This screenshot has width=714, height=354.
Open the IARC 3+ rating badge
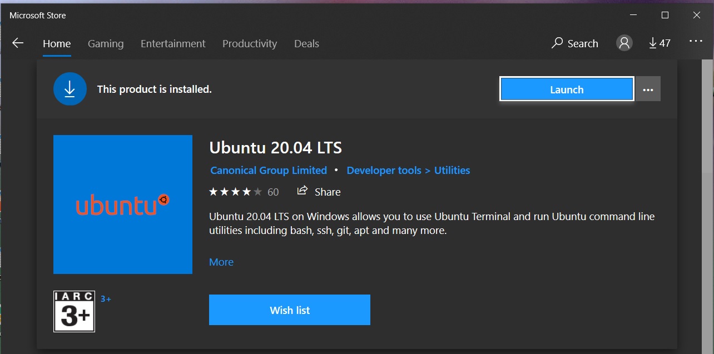coord(75,311)
